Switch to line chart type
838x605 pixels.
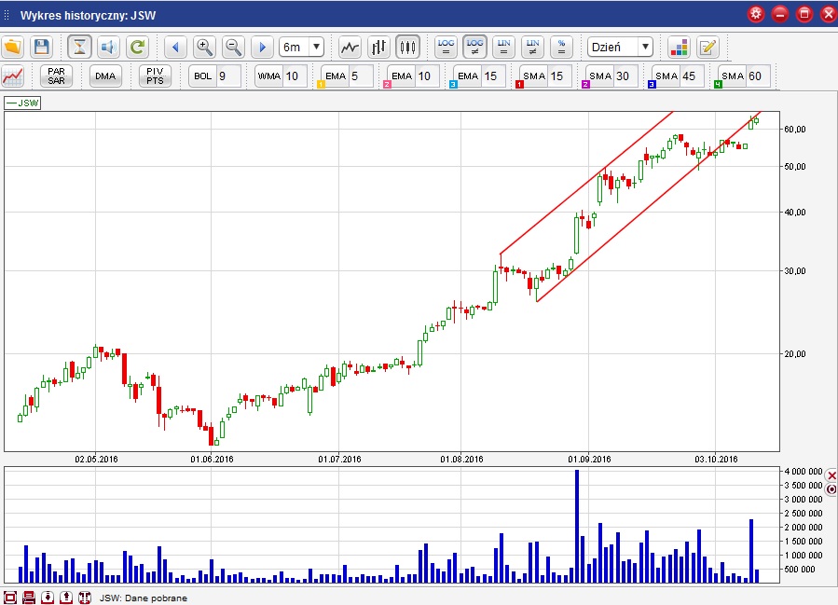[350, 47]
